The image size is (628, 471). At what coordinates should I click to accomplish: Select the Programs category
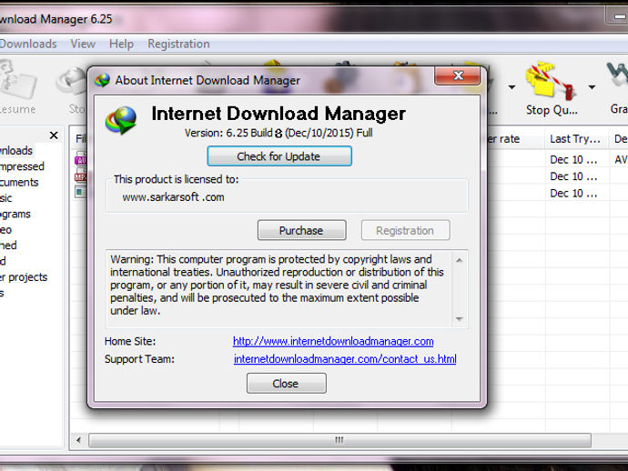click(x=15, y=214)
